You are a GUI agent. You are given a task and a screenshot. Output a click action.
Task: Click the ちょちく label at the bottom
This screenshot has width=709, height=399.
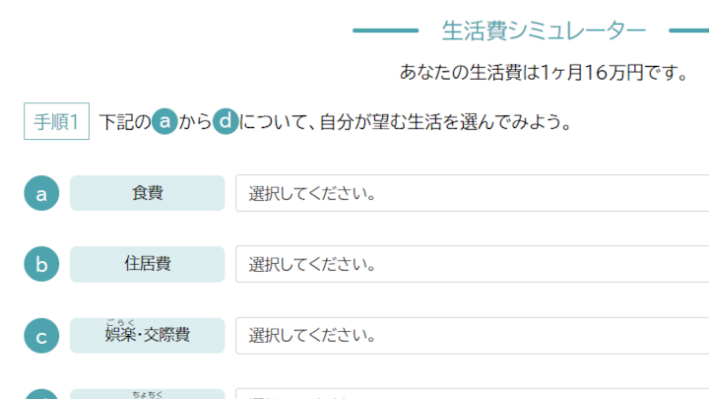147,394
